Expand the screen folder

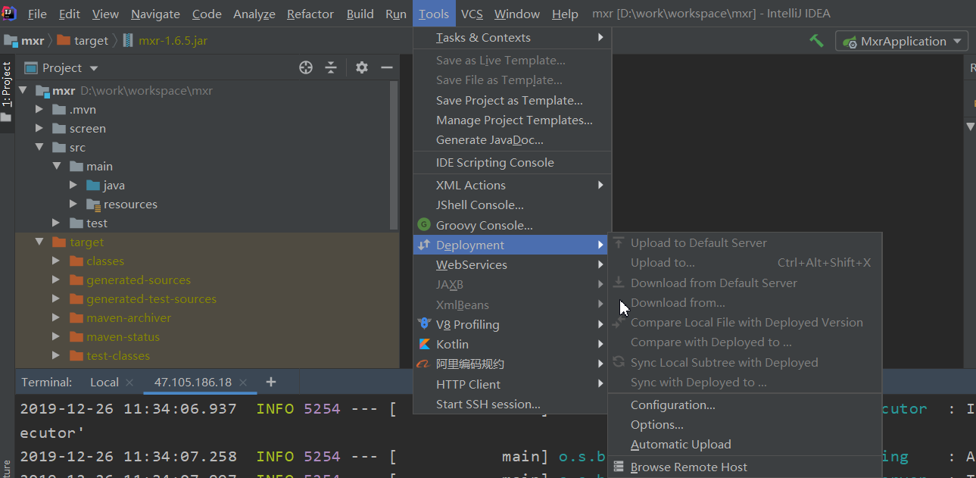pyautogui.click(x=39, y=129)
